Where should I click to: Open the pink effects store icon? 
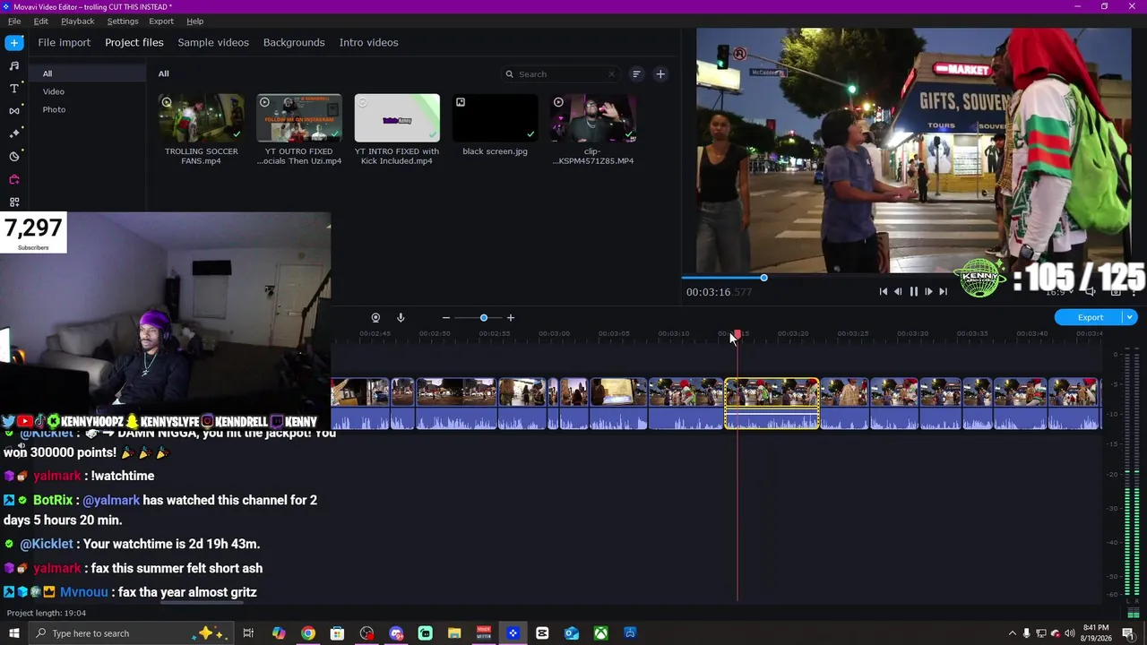(14, 179)
